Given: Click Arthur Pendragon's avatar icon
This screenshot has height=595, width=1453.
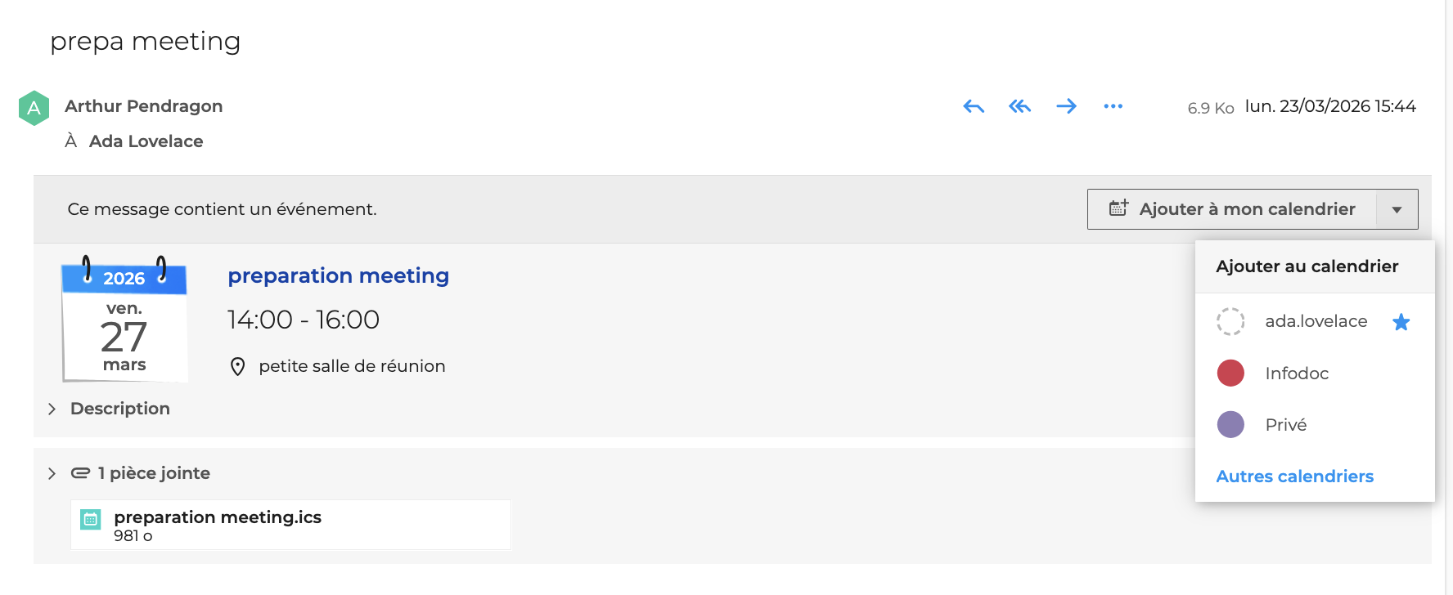Looking at the screenshot, I should [x=34, y=108].
